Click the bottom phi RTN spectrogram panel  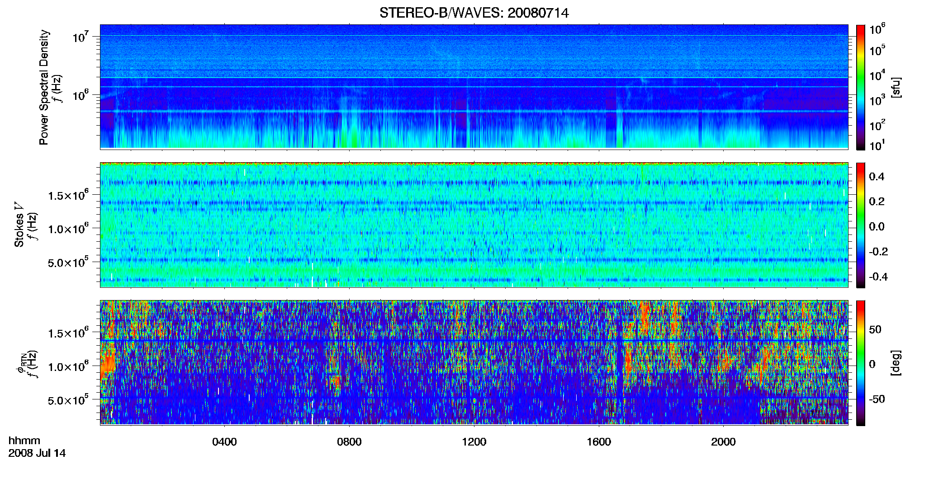474,362
